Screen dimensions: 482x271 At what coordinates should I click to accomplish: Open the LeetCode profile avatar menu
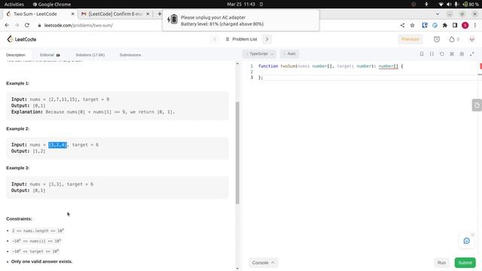point(472,39)
